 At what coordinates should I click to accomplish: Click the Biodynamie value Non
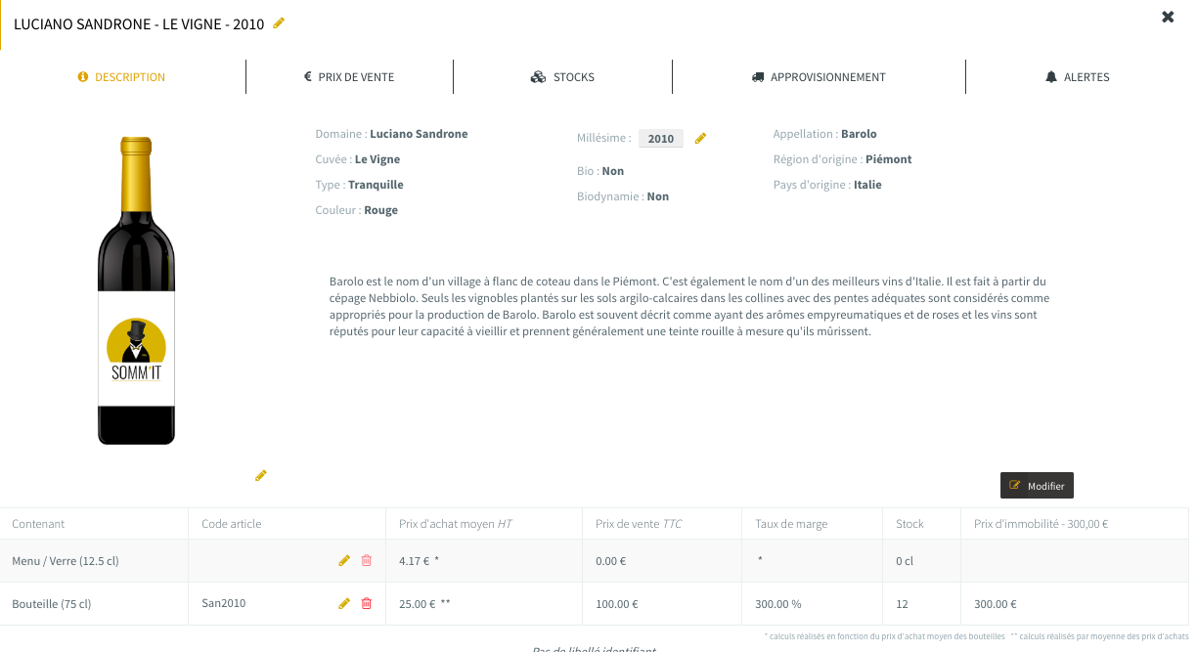pyautogui.click(x=658, y=196)
